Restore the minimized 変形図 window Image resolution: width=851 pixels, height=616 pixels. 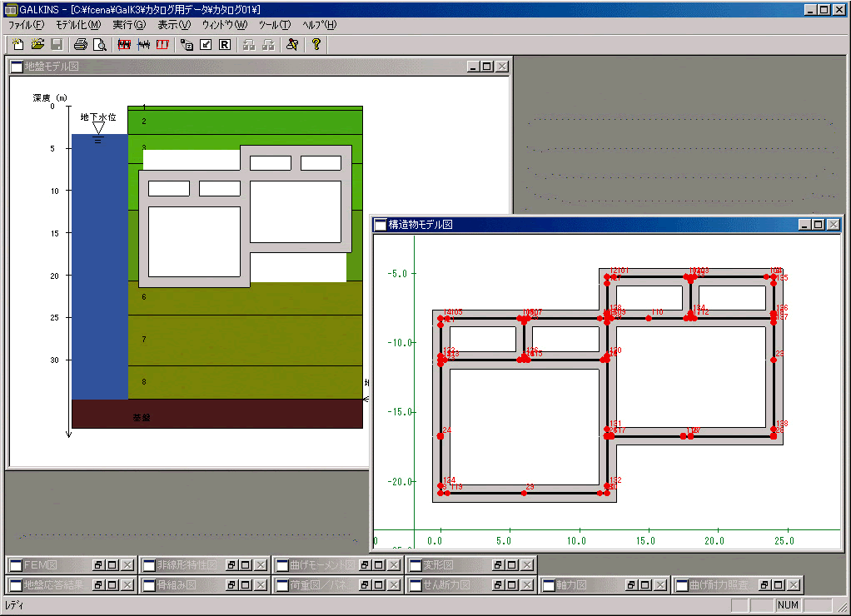tap(497, 564)
